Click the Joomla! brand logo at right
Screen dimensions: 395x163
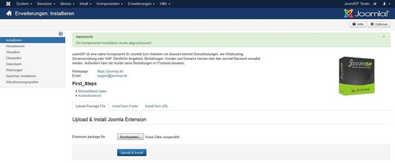[x=366, y=13]
